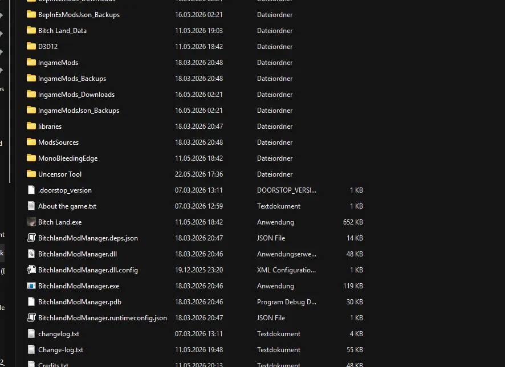Select the IngameModsJson_Backups name text
The width and height of the screenshot is (505, 367).
point(79,111)
